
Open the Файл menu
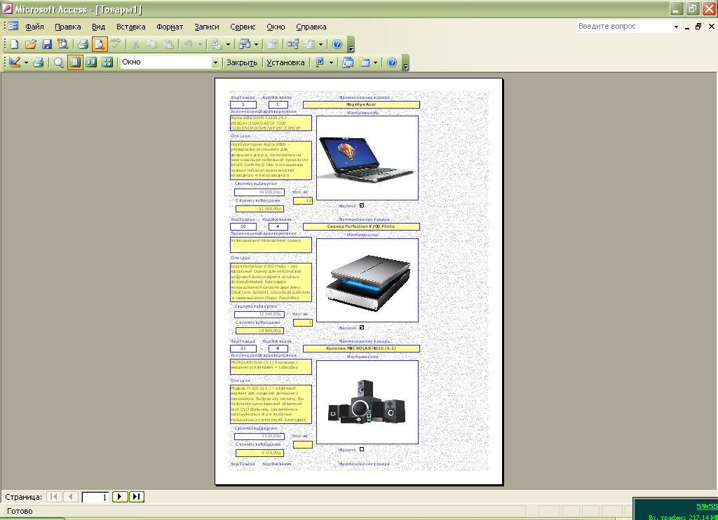[x=35, y=27]
